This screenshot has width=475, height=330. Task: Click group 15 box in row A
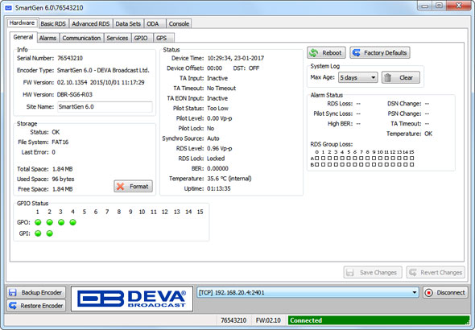tap(411, 158)
